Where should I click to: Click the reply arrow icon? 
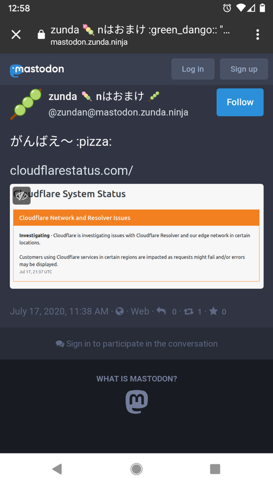(x=161, y=311)
